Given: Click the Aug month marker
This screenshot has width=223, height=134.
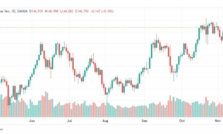Looking at the screenshot, I should [x=105, y=121].
